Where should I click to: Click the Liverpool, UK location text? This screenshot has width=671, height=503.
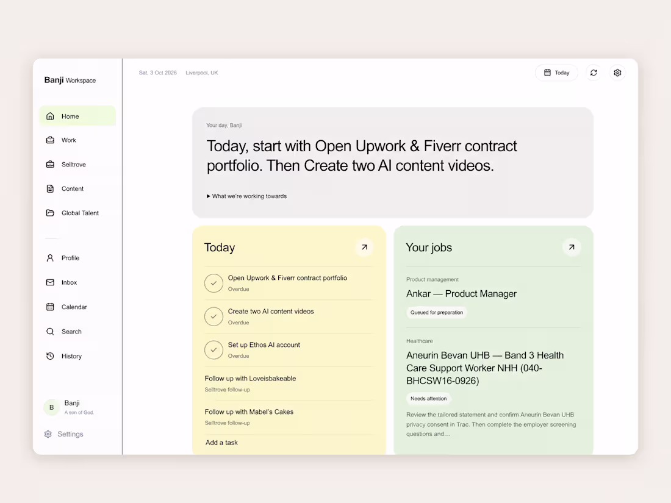click(x=201, y=73)
